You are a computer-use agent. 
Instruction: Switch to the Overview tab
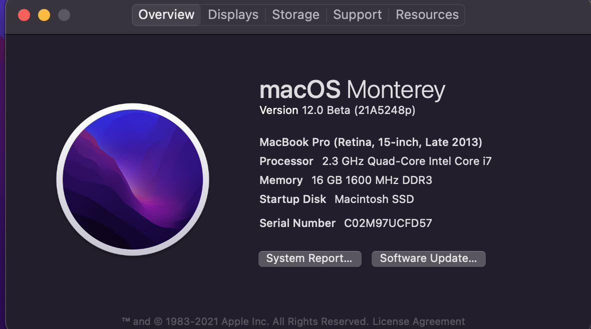(166, 15)
